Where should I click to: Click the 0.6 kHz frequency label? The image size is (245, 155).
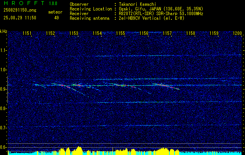click(x=3, y=147)
